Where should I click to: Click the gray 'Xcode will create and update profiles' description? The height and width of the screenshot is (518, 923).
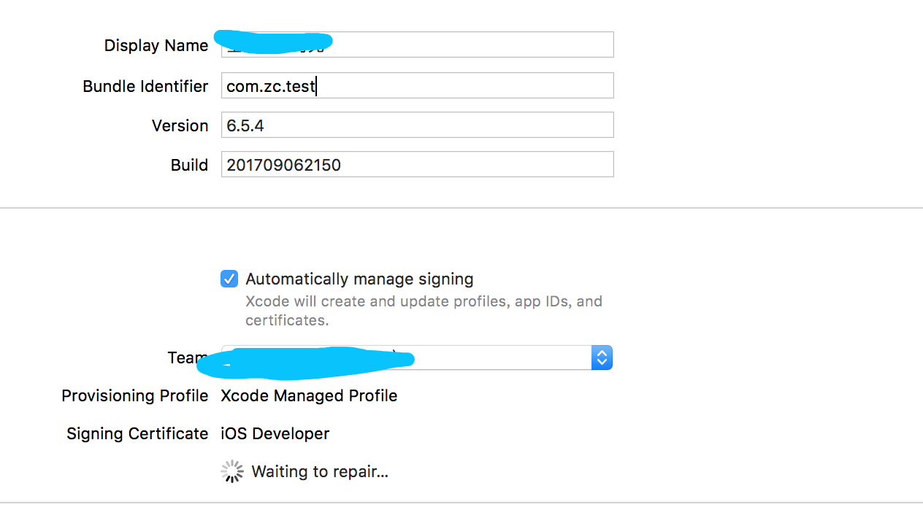click(424, 311)
